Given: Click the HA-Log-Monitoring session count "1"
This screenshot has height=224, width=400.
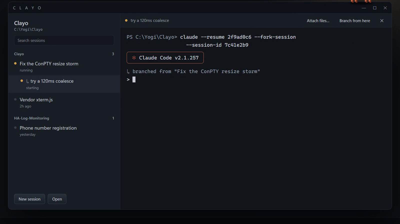Looking at the screenshot, I should (x=113, y=118).
